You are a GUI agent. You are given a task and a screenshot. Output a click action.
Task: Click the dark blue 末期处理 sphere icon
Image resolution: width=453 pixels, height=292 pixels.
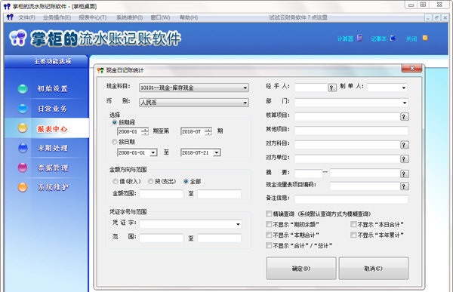[x=23, y=148]
